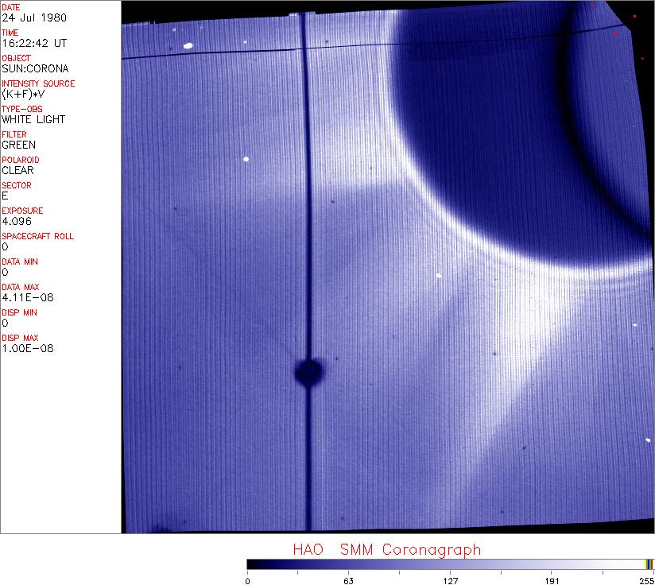655x585 pixels.
Task: Select the "24 Jul 1980" date value
Action: pyautogui.click(x=23, y=17)
